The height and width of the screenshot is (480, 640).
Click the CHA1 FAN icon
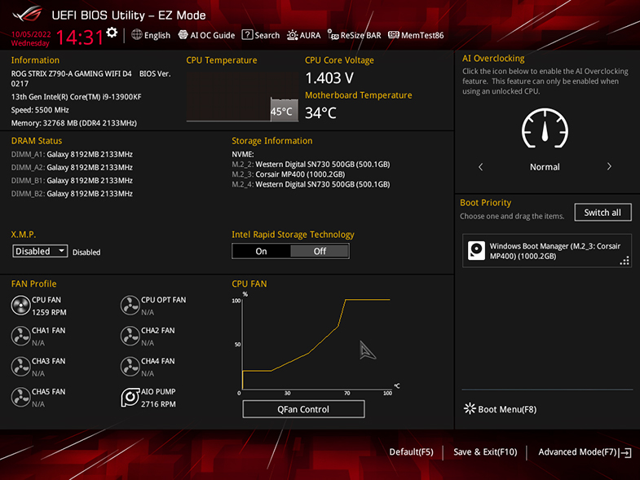(20, 336)
